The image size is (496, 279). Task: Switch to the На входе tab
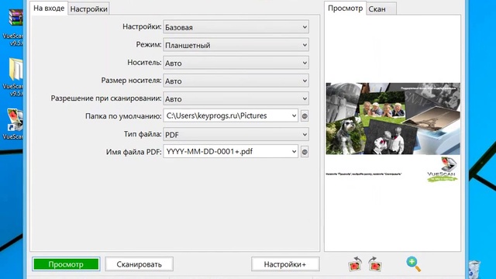tap(49, 9)
